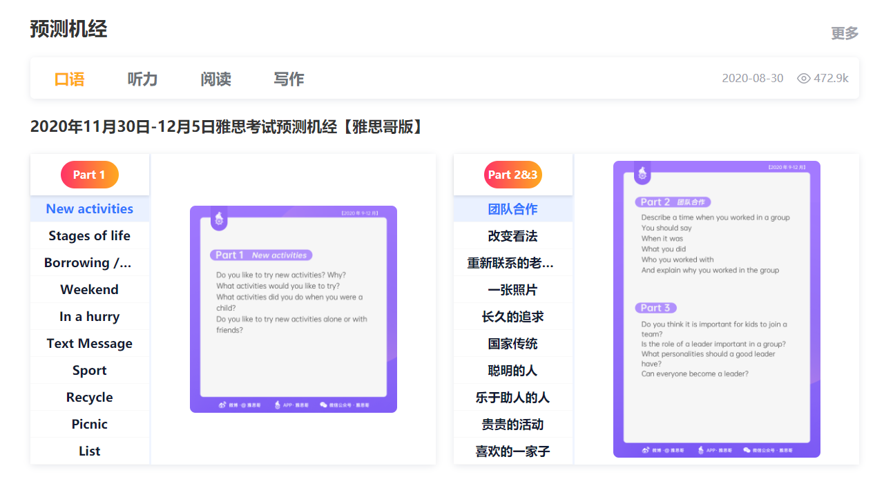Open the Text Message topic

pos(90,343)
